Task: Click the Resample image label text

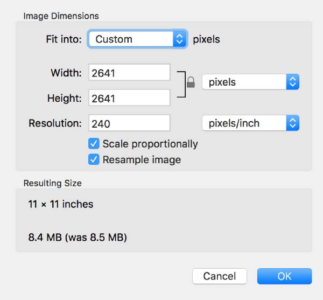Action: 142,159
